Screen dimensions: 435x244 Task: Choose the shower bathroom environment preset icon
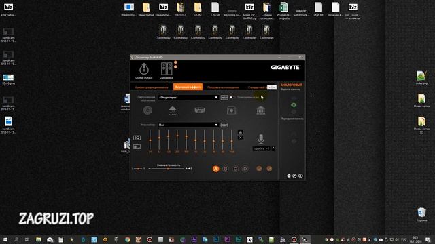click(173, 110)
